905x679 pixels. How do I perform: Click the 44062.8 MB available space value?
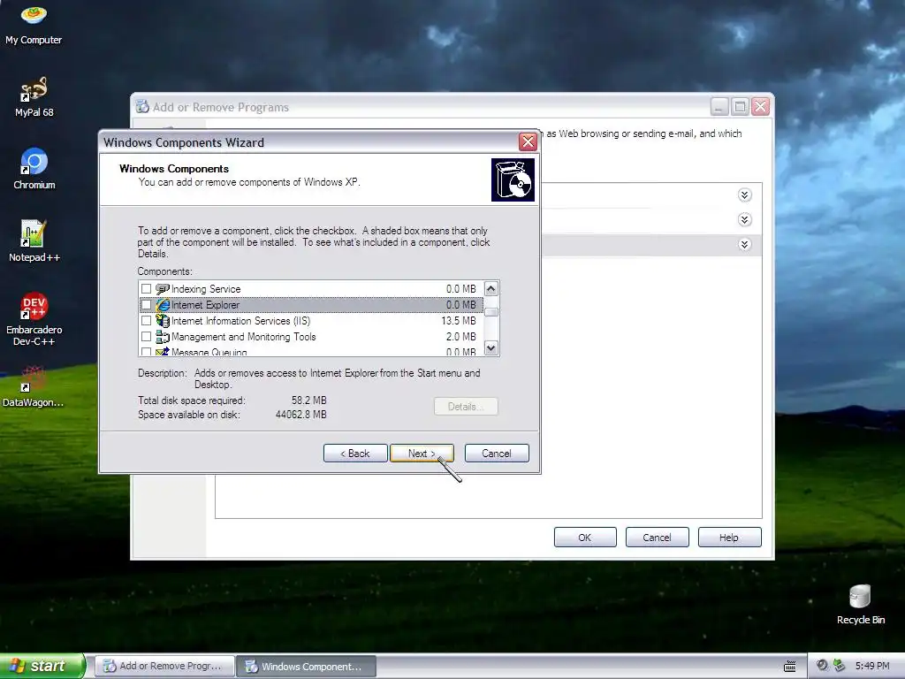pos(300,415)
